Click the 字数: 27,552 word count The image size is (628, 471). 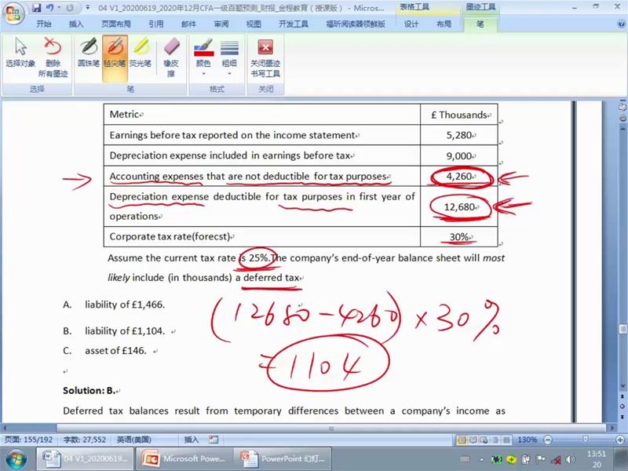click(x=85, y=440)
